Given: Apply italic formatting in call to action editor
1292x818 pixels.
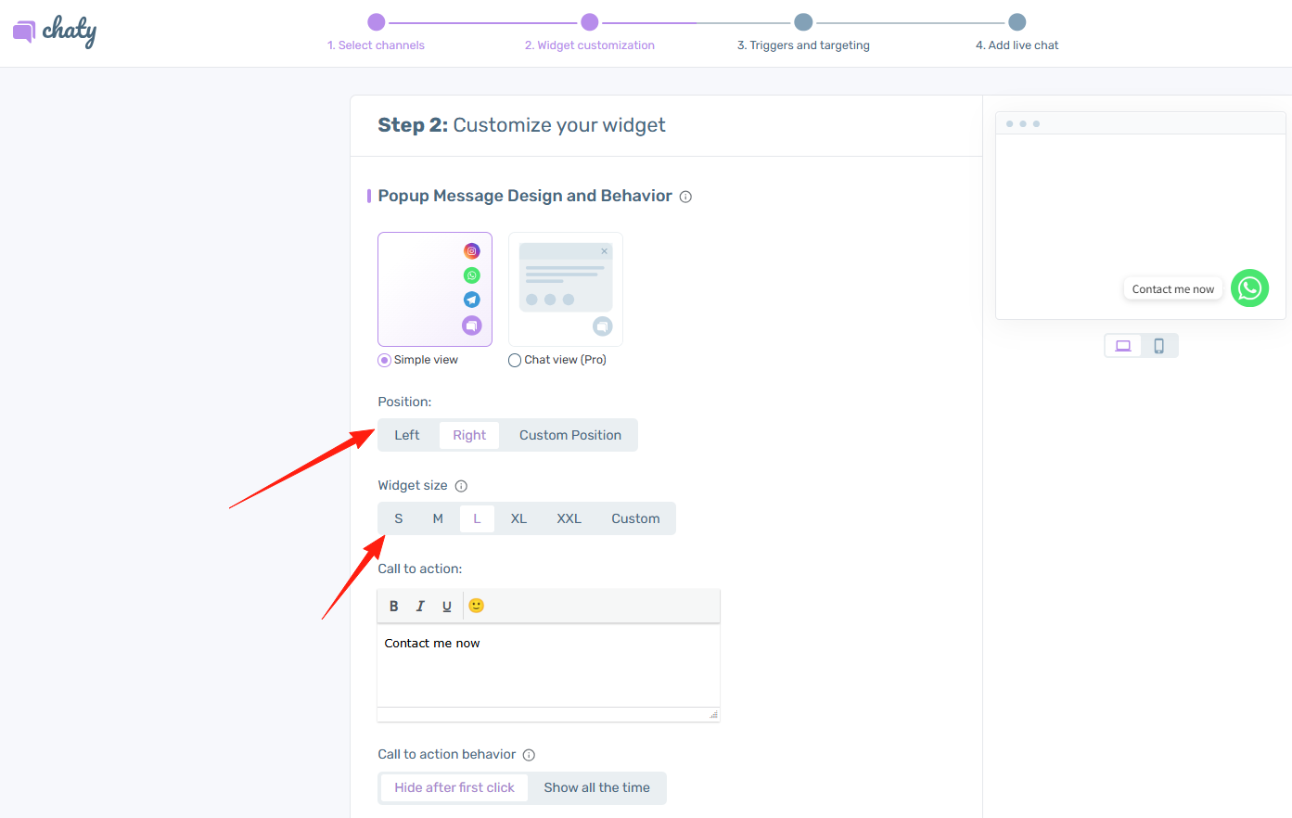Looking at the screenshot, I should tap(420, 606).
